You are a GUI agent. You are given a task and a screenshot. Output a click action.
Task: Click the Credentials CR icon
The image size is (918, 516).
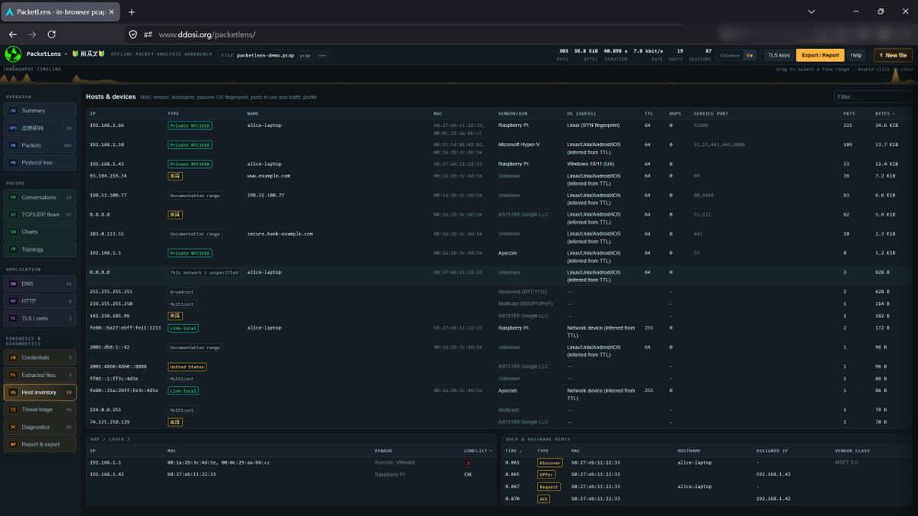coord(13,358)
